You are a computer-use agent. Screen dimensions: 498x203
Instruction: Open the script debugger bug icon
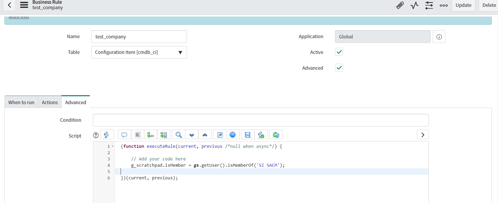(x=276, y=135)
